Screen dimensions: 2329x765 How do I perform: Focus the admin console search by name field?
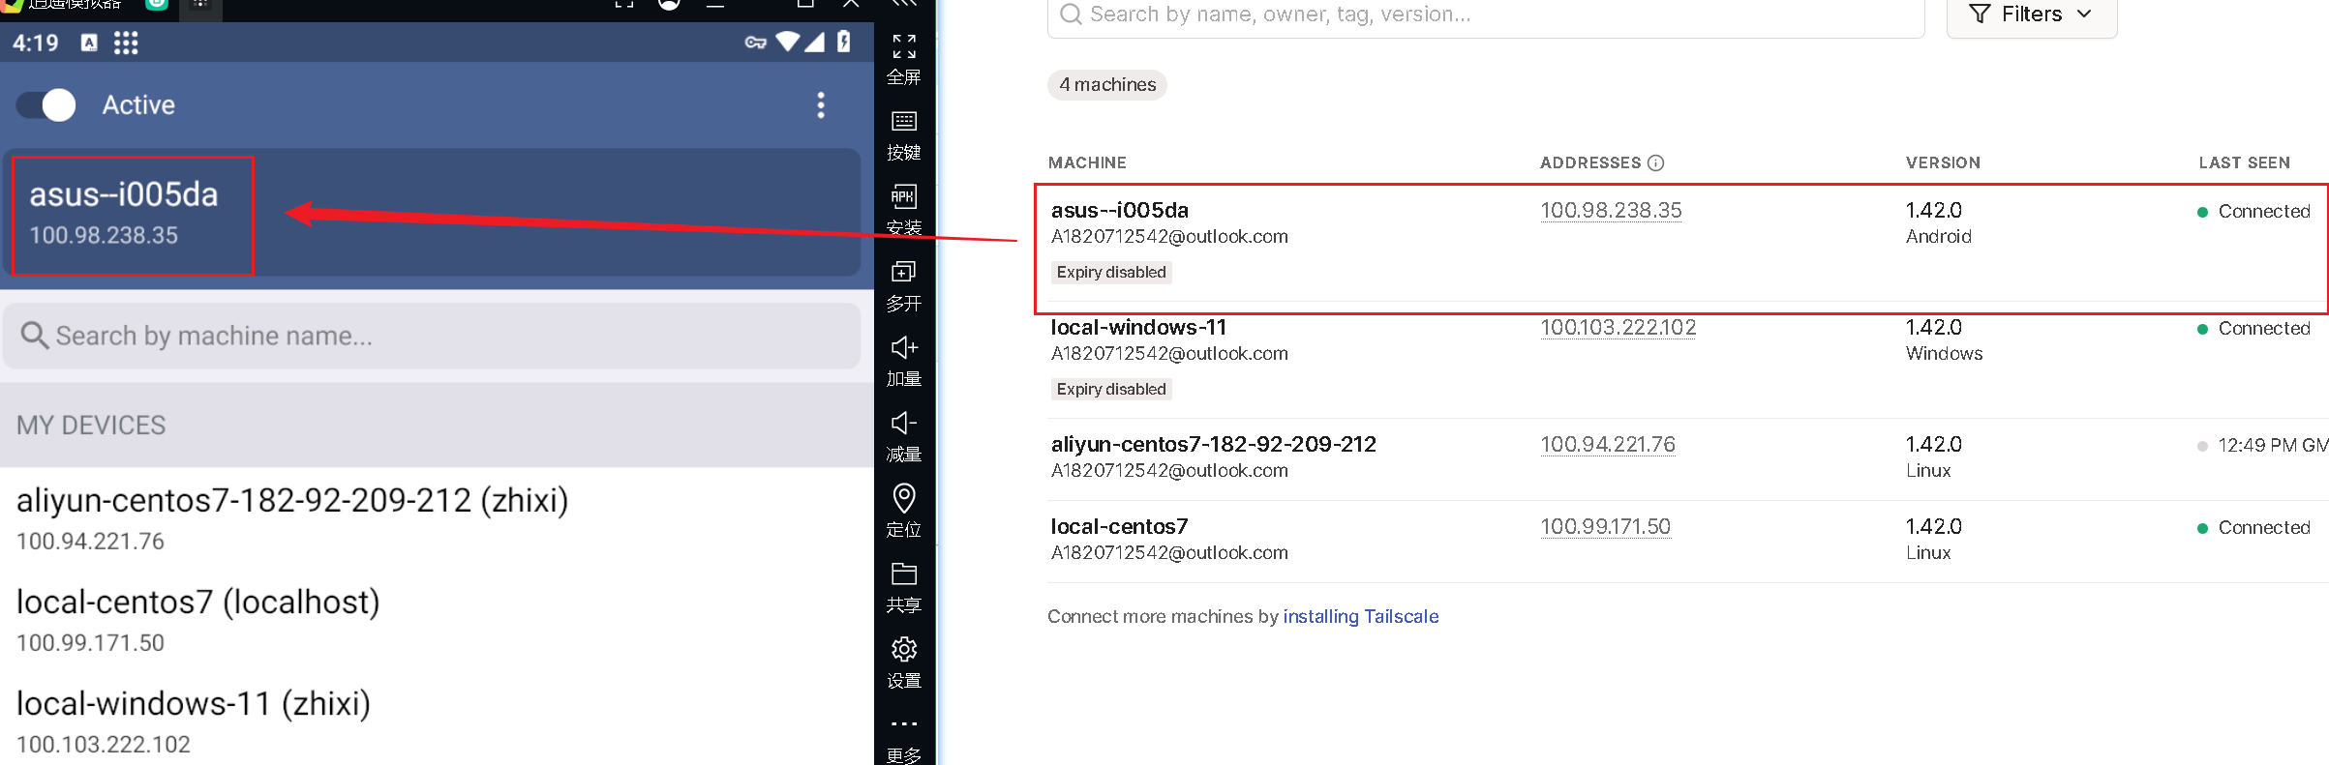[1486, 15]
